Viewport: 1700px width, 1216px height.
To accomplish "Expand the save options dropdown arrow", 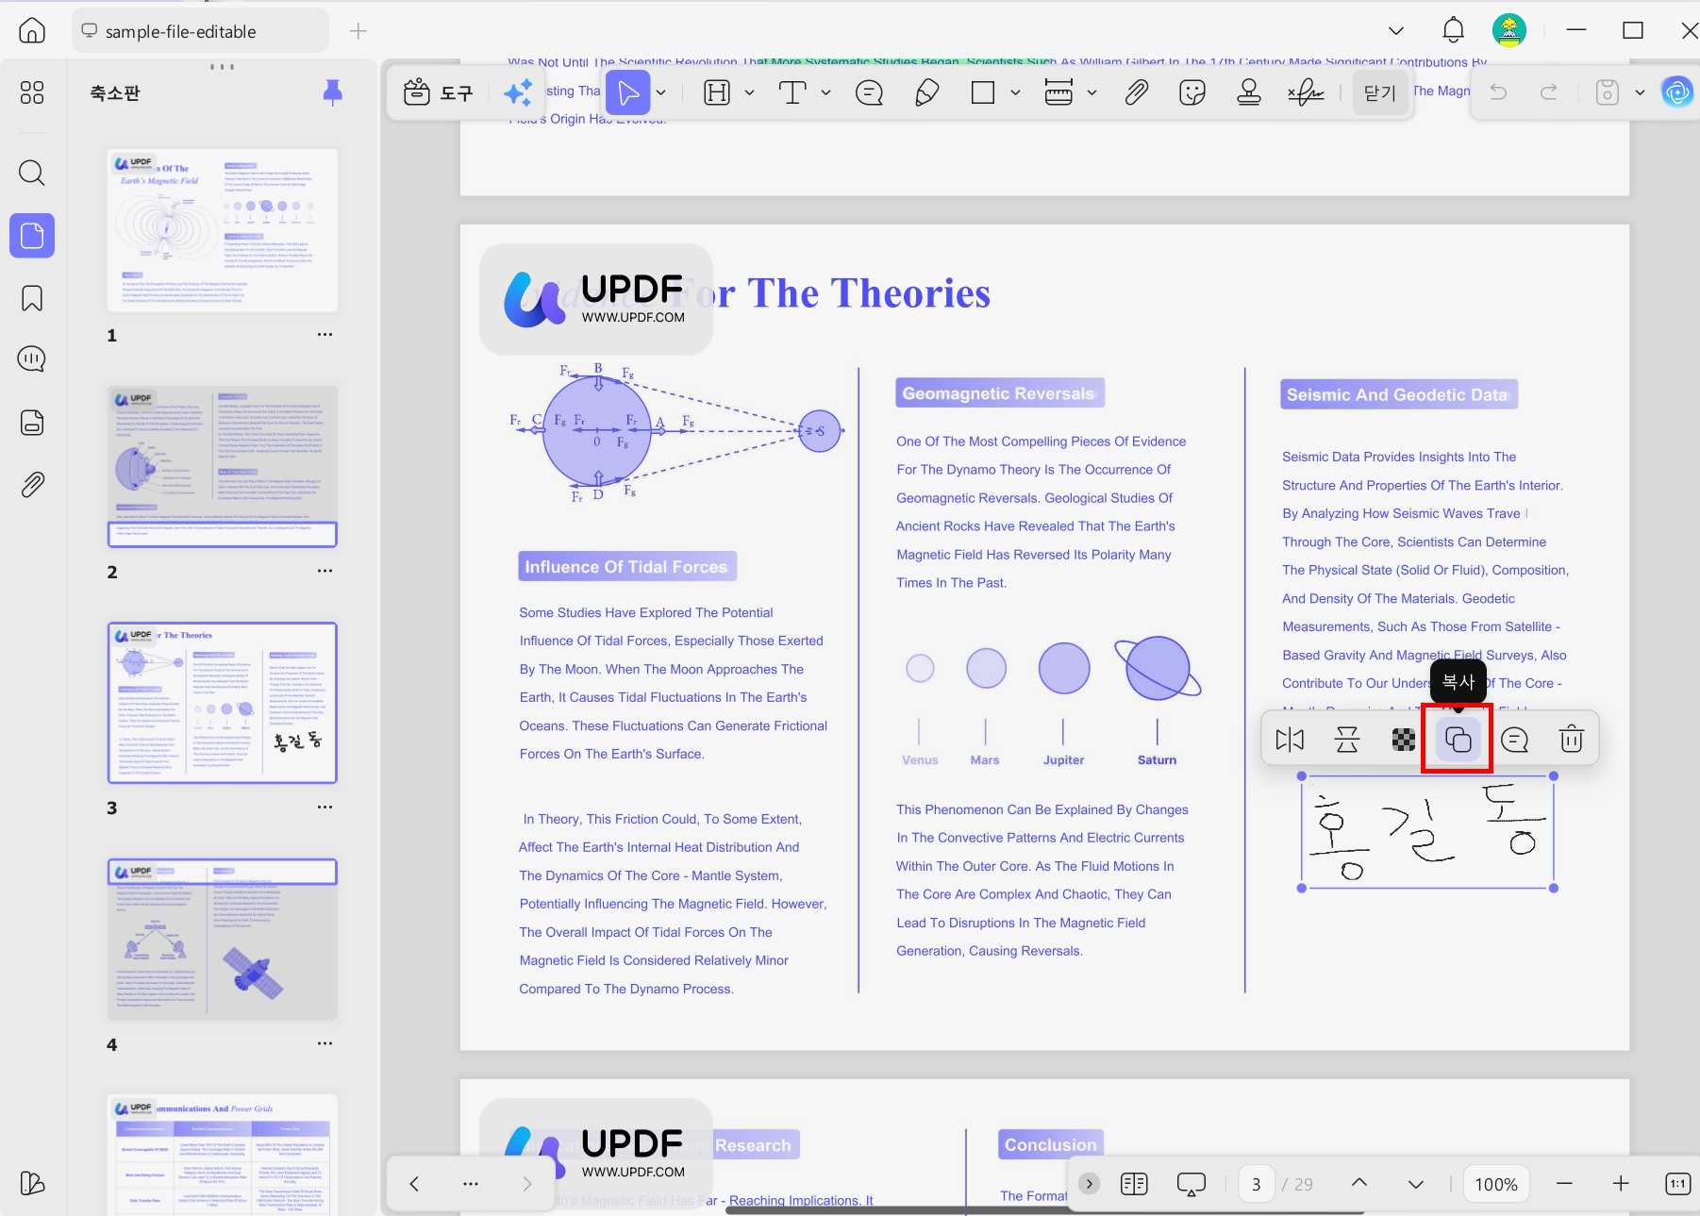I will click(1640, 92).
